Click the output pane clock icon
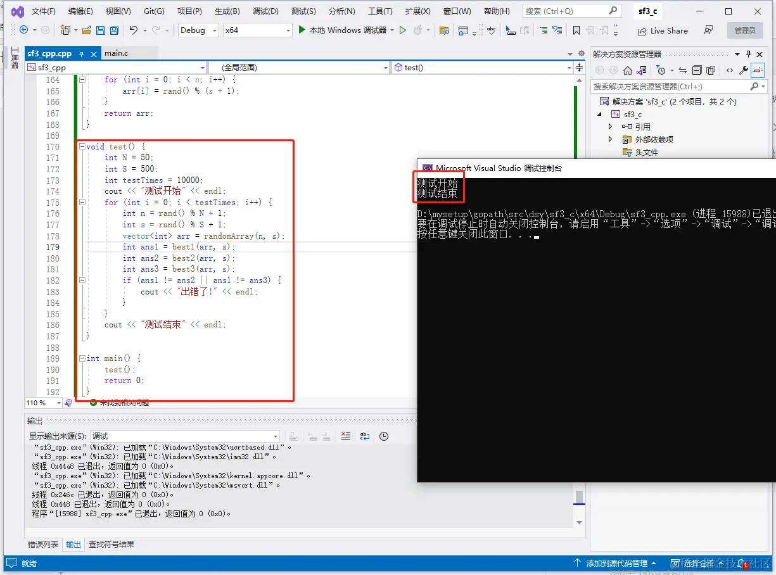This screenshot has height=575, width=776. tap(384, 436)
